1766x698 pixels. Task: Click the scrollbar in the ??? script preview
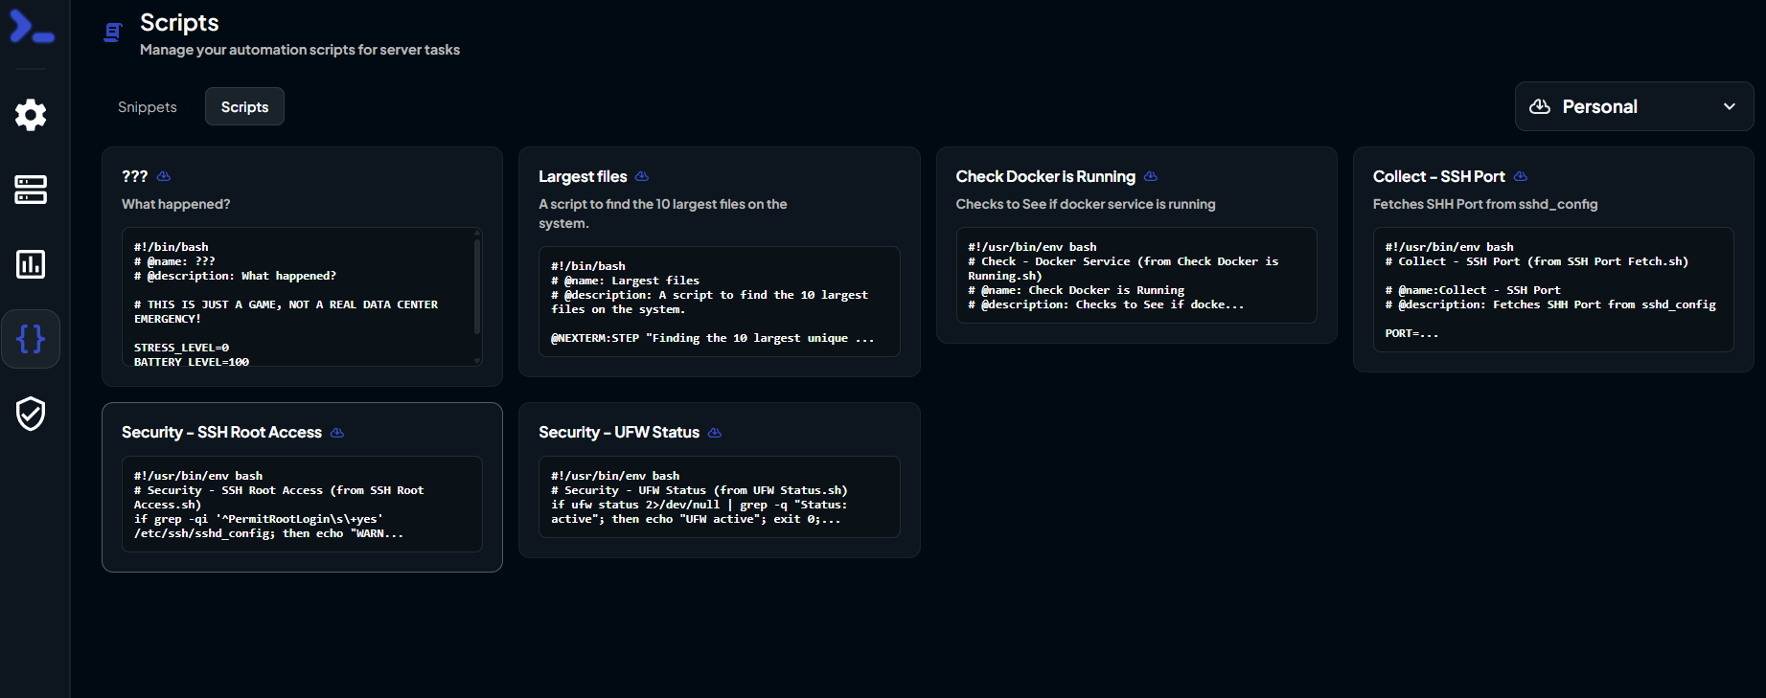point(477,287)
